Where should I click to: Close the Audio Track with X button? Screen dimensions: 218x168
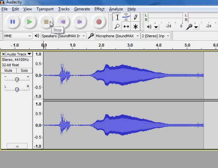click(x=4, y=54)
